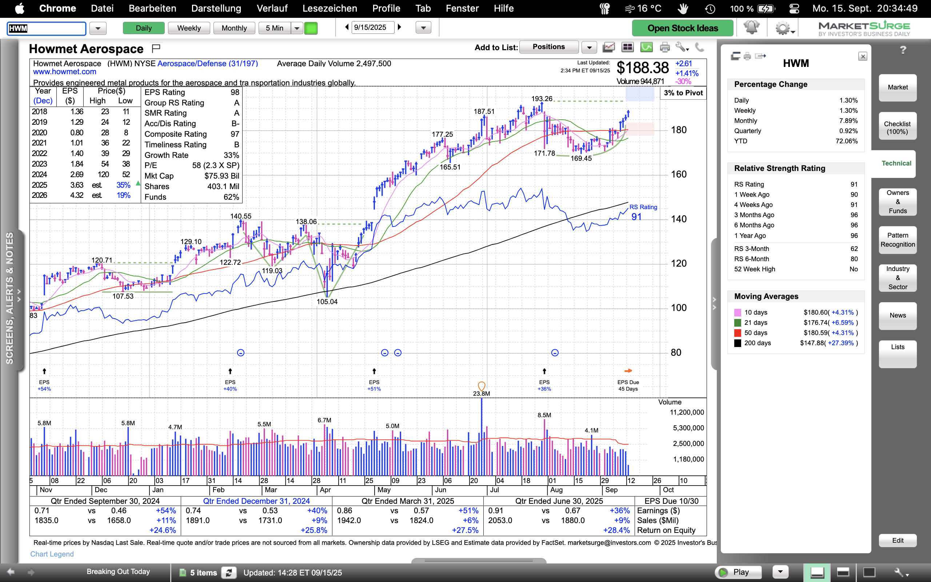Toggle the full-panel layout button in bottom bar
Screen dimensions: 931x582
tap(869, 572)
